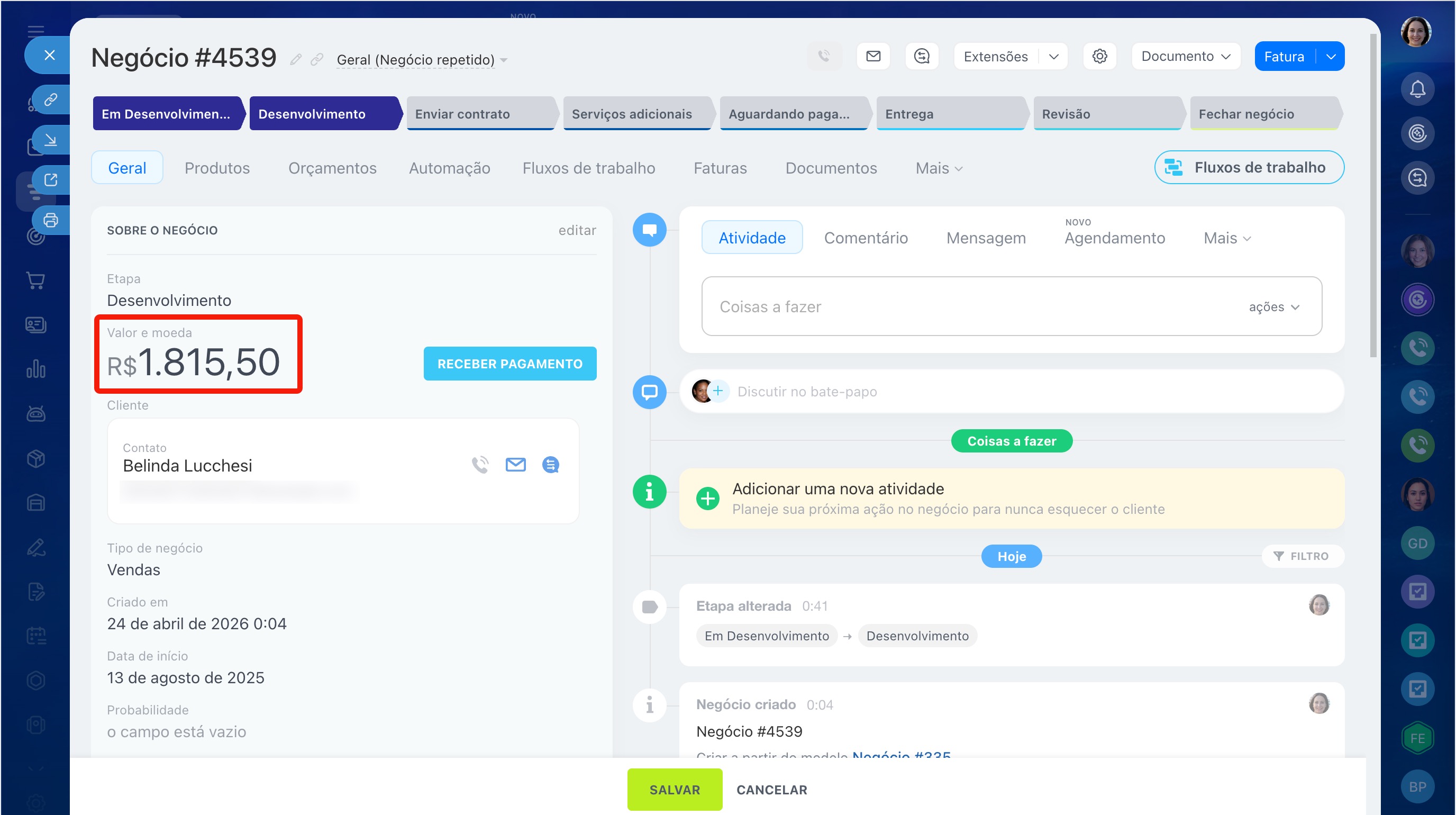Switch to the Produtos tab
This screenshot has width=1456, height=815.
[217, 168]
